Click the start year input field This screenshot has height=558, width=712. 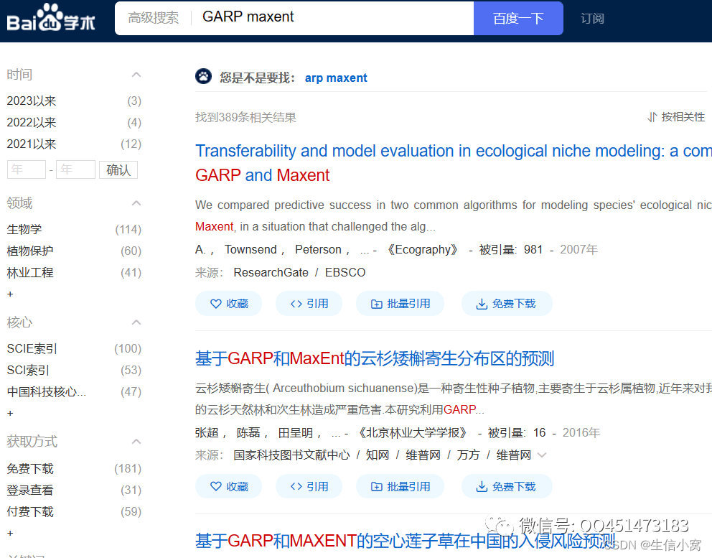click(27, 169)
